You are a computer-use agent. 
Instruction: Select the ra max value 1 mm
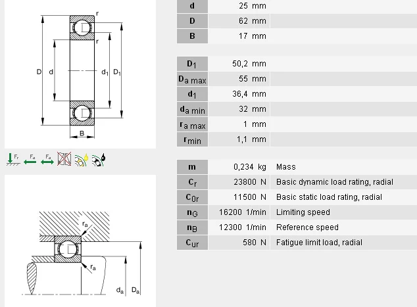click(x=255, y=124)
